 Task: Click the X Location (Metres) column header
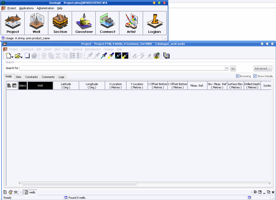116,86
